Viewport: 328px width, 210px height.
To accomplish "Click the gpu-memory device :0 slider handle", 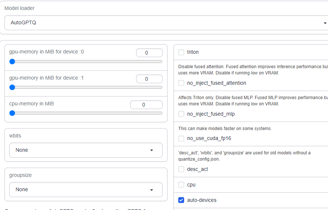I will (x=12, y=62).
